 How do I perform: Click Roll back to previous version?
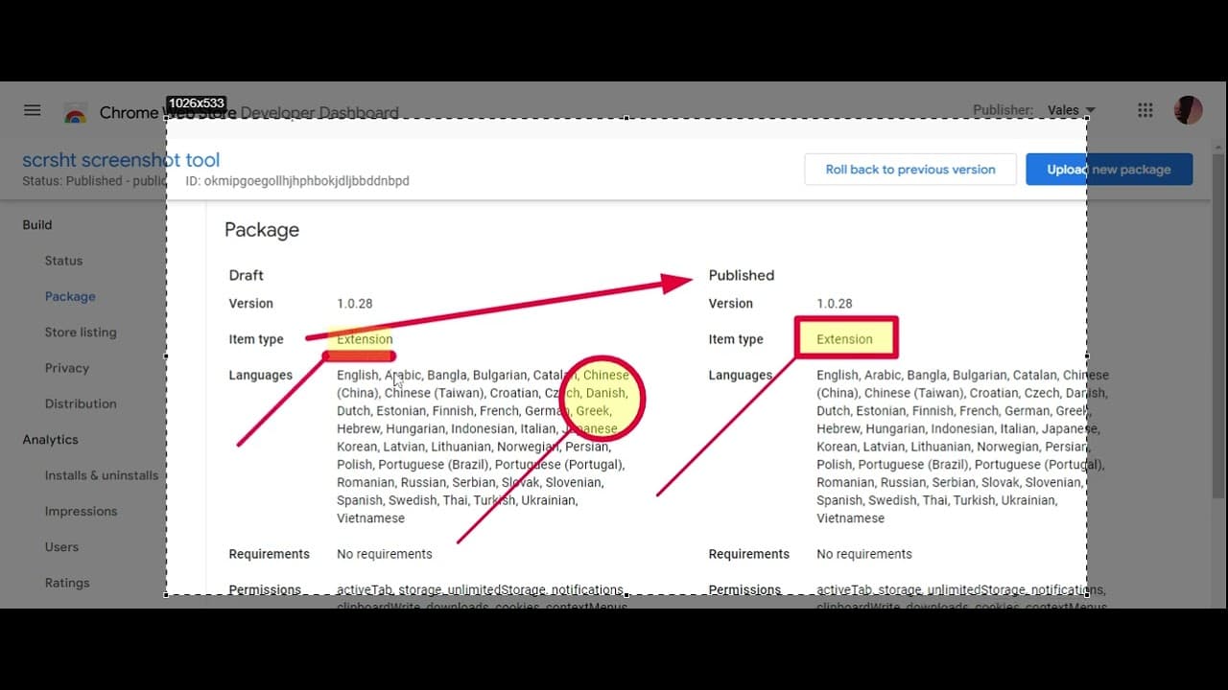[910, 170]
